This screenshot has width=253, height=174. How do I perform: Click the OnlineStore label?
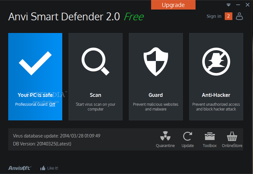pos(232,146)
